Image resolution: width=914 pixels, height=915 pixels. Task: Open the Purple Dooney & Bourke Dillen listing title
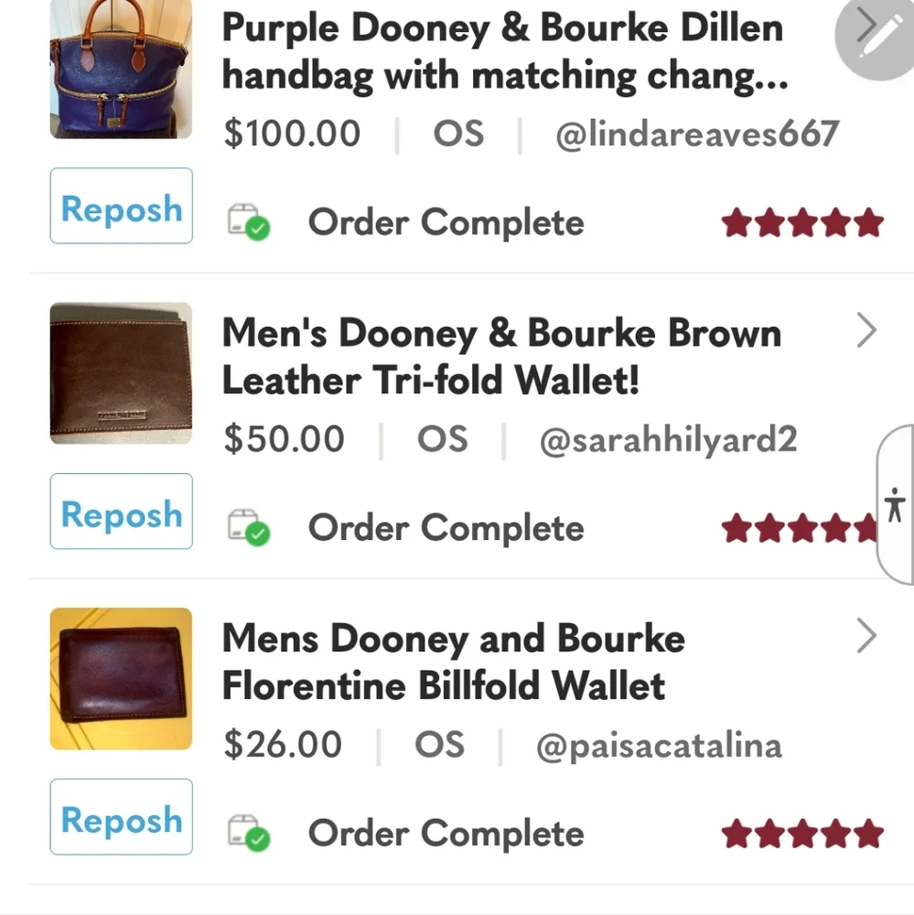tap(503, 52)
